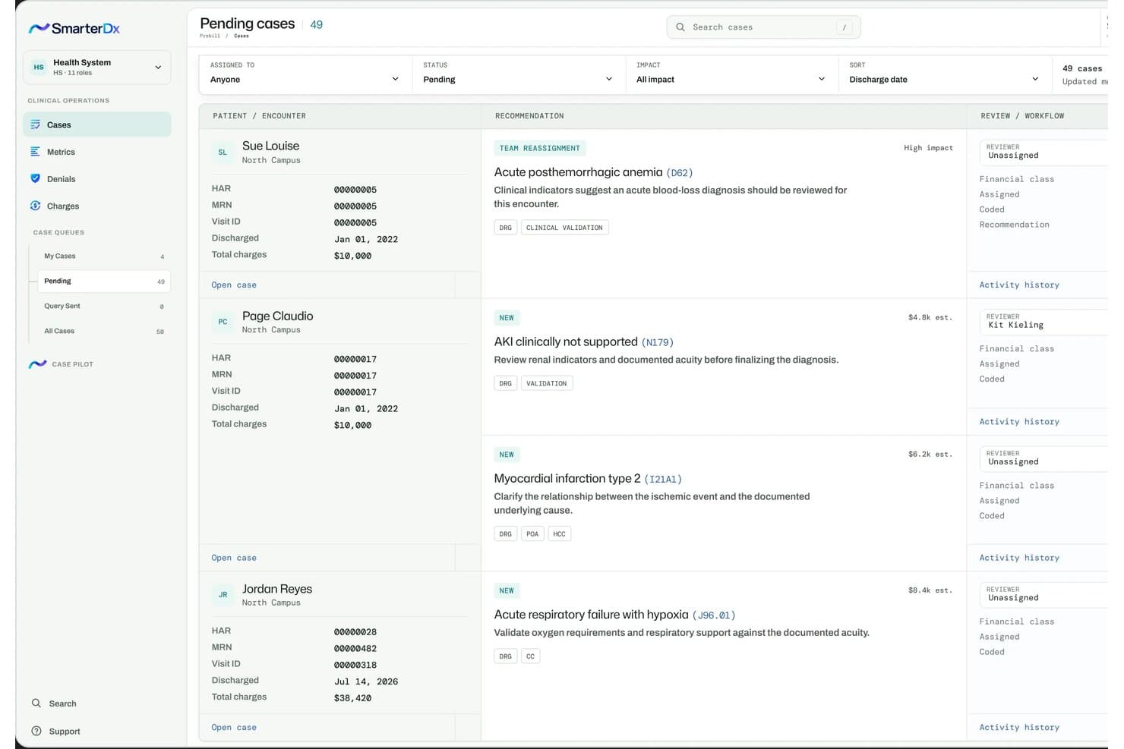
Task: Open the Sort Discharge date dropdown
Action: 945,74
